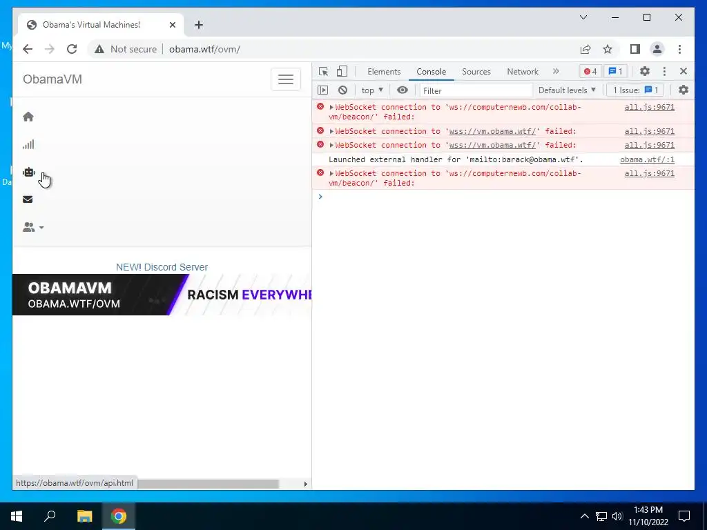Click the console input prompt
This screenshot has width=707, height=530.
505,197
